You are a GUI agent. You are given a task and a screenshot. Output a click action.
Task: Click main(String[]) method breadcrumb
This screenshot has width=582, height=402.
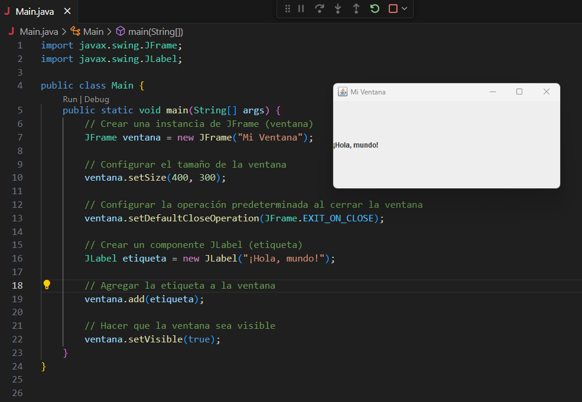click(x=155, y=32)
